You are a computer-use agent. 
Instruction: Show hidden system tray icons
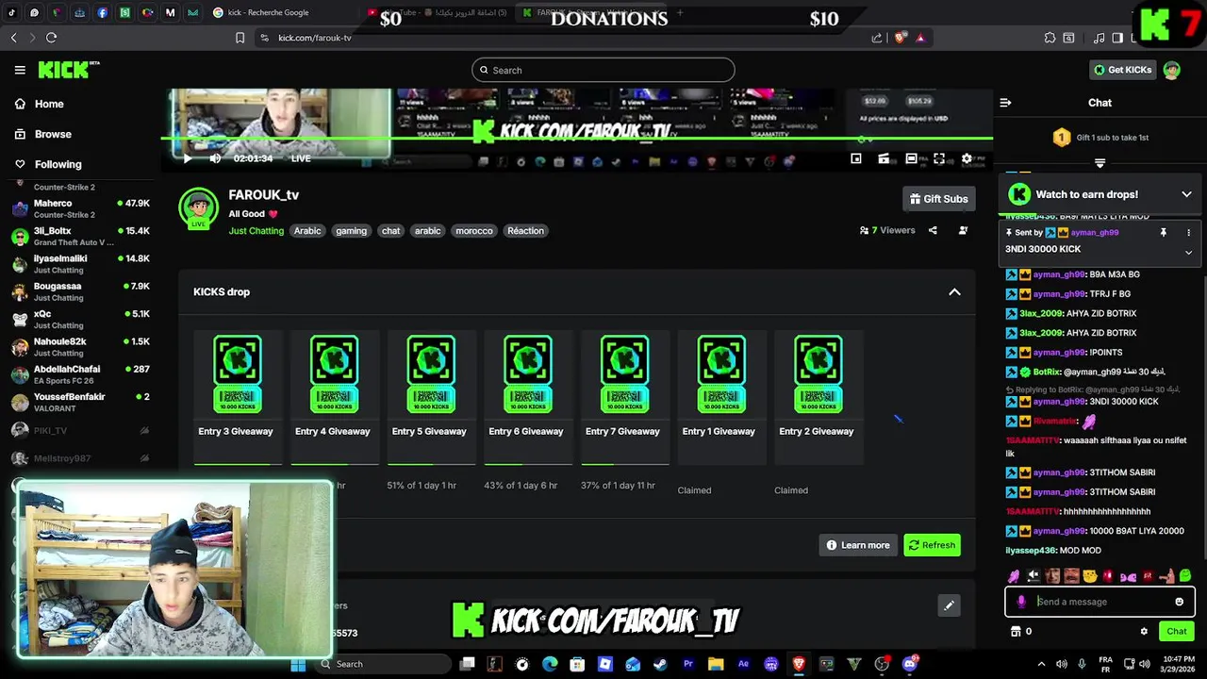click(1041, 664)
